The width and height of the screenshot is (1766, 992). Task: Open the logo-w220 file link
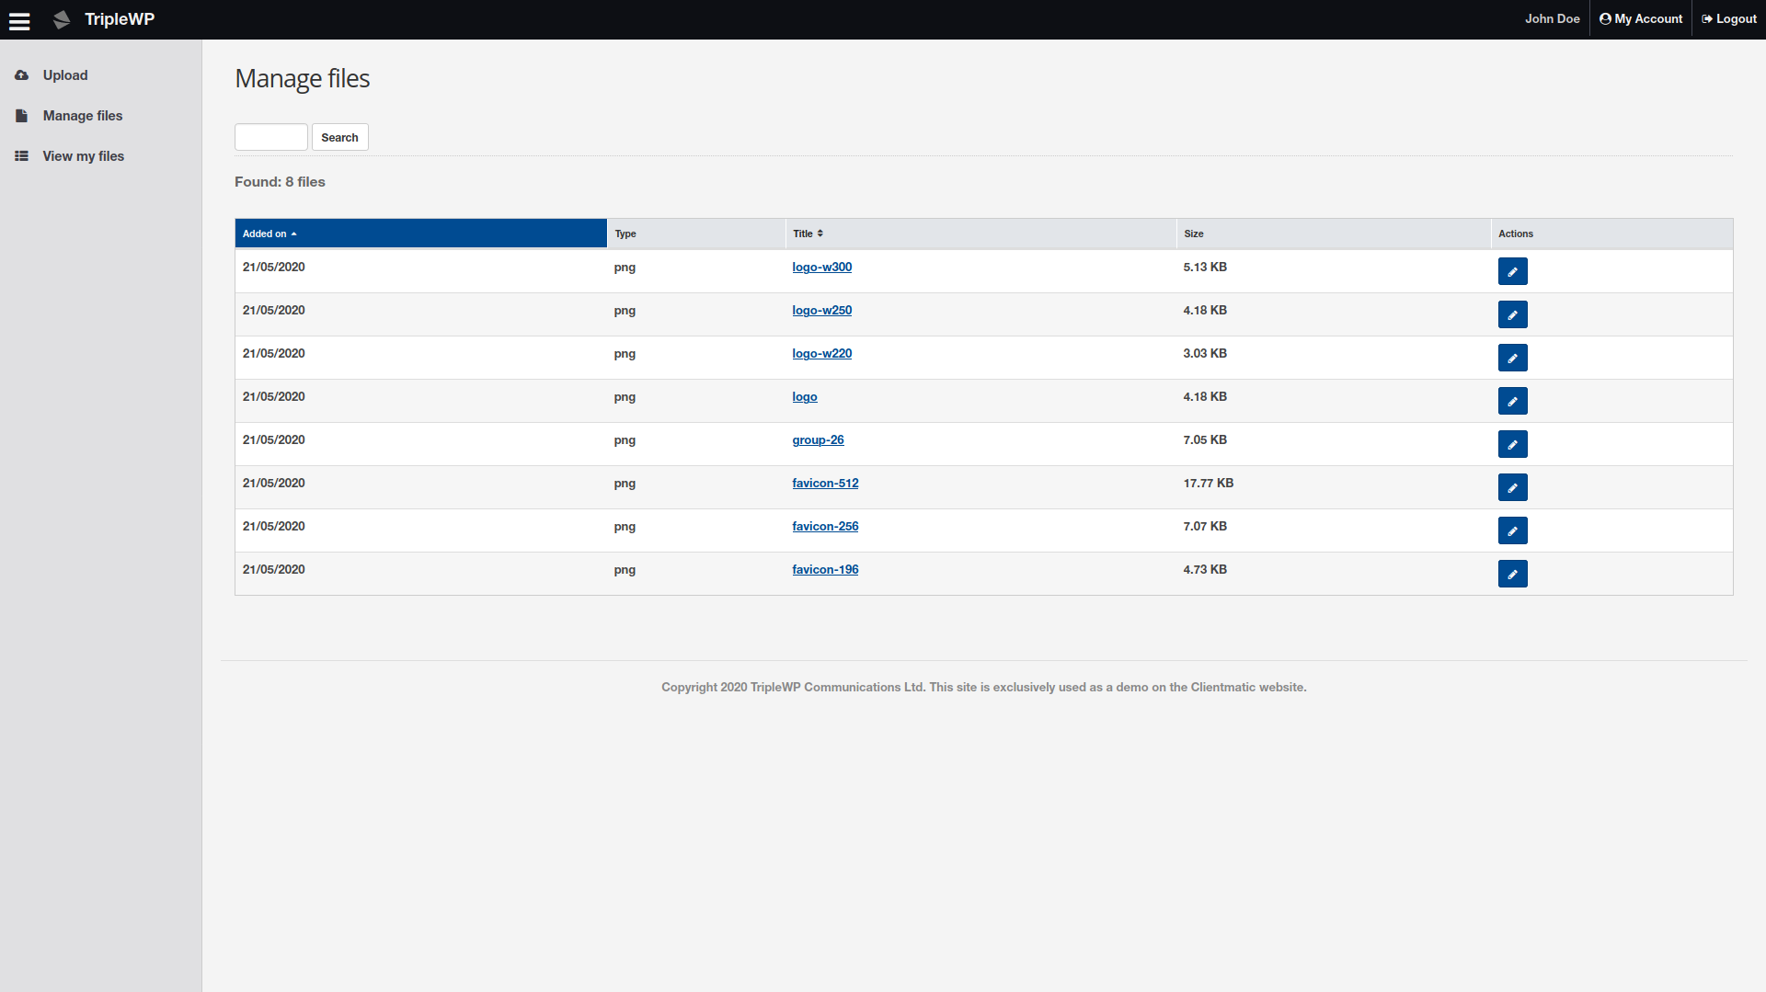[x=822, y=354]
